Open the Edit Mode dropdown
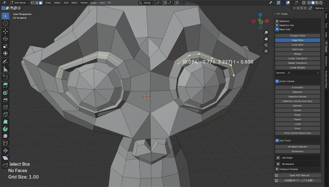The width and height of the screenshot is (329, 187). tap(19, 3)
